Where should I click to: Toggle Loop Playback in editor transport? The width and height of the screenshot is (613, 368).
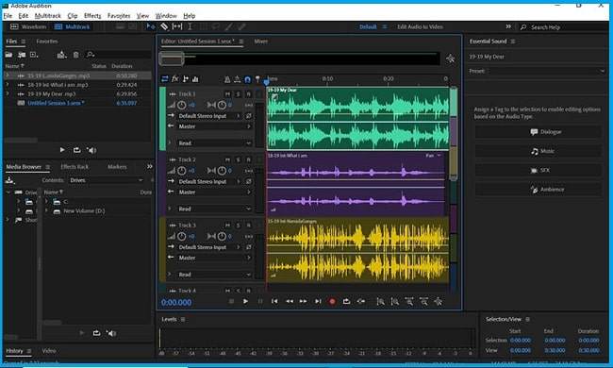point(346,301)
